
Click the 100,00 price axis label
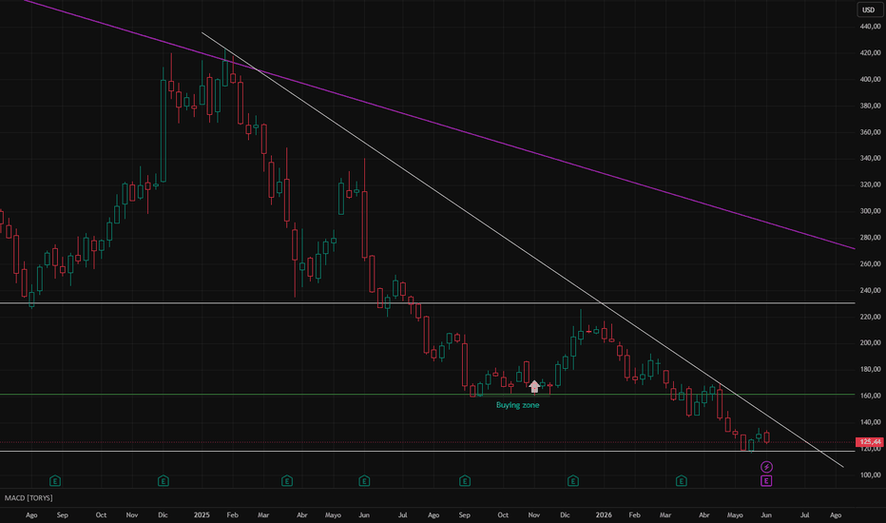[870, 475]
